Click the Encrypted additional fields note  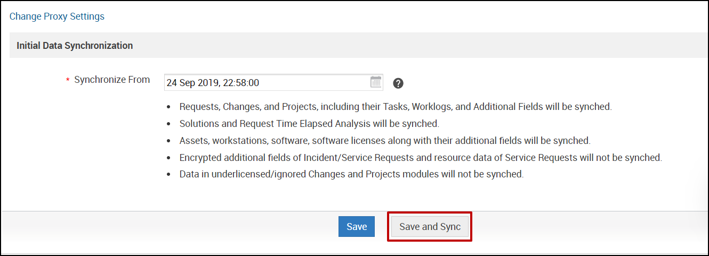coord(421,158)
